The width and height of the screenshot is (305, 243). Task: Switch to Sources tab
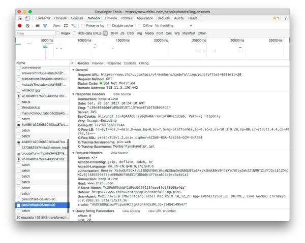tap(77, 18)
